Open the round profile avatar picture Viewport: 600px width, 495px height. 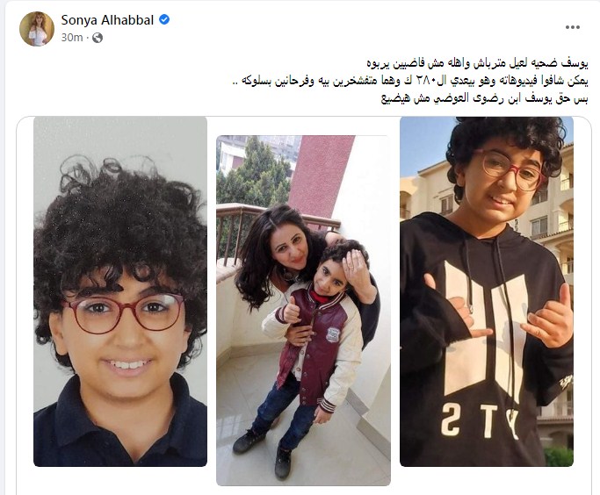[x=37, y=29]
